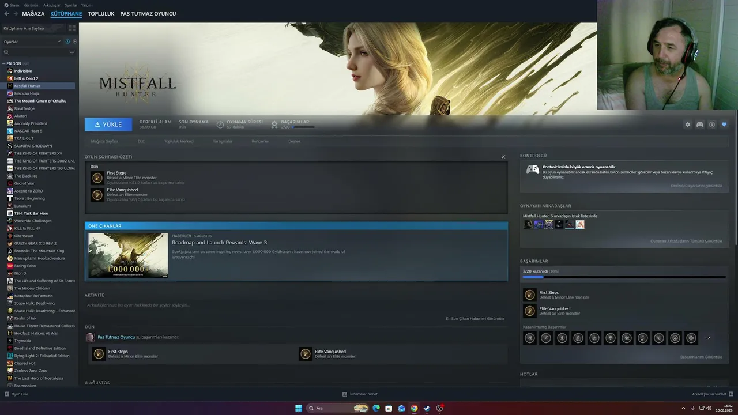Click the Lunarium game icon
This screenshot has width=738, height=415.
[x=10, y=206]
